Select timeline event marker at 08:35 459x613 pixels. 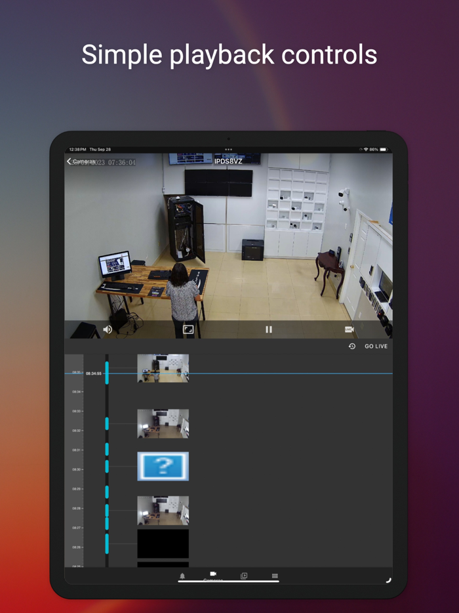pyautogui.click(x=107, y=373)
